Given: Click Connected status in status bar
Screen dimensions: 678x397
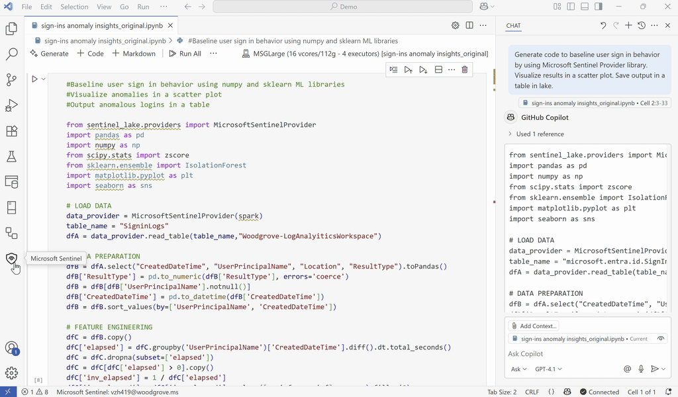Looking at the screenshot, I should coord(599,392).
